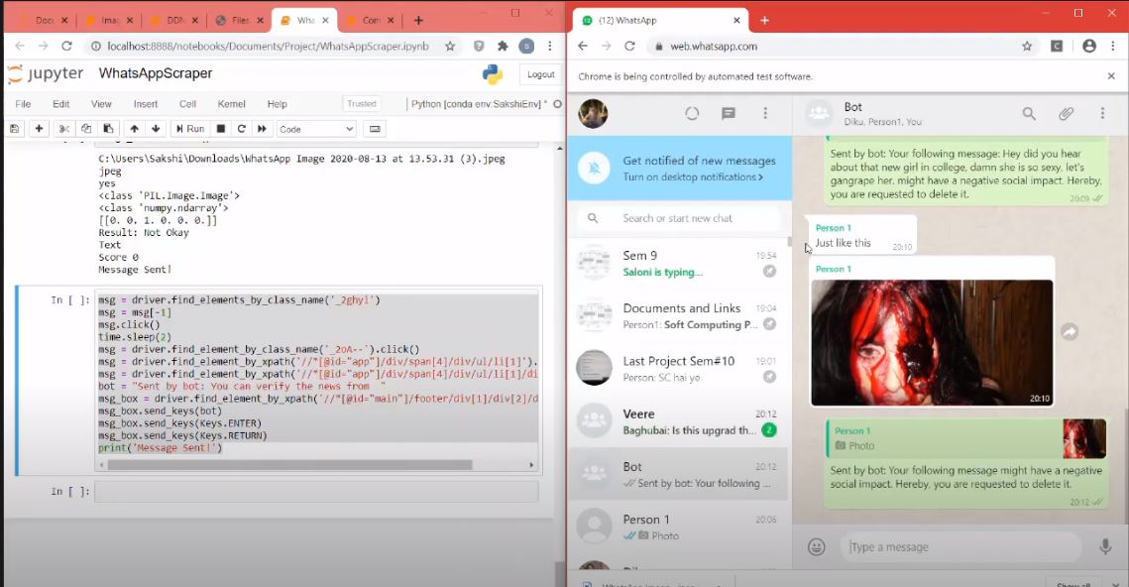Open WhatsApp Status circle icon
1129x587 pixels.
click(x=692, y=114)
